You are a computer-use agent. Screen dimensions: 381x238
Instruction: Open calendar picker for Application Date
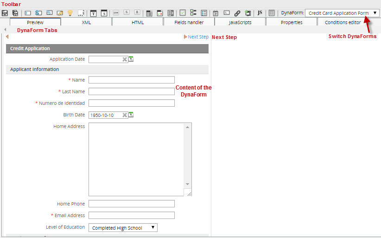click(131, 59)
